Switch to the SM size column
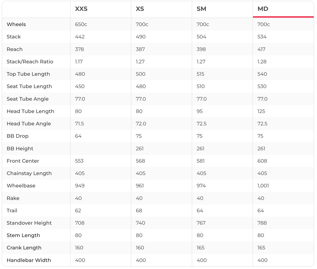The height and width of the screenshot is (269, 317). 201,9
